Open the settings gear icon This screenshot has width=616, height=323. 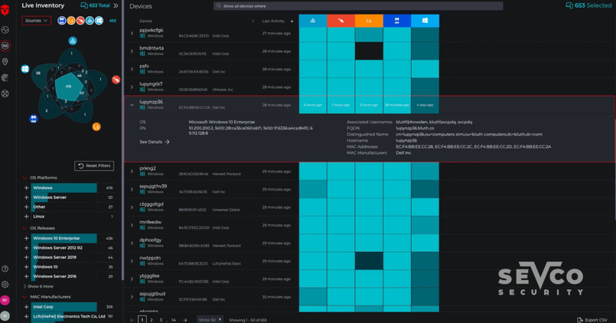coord(5,284)
